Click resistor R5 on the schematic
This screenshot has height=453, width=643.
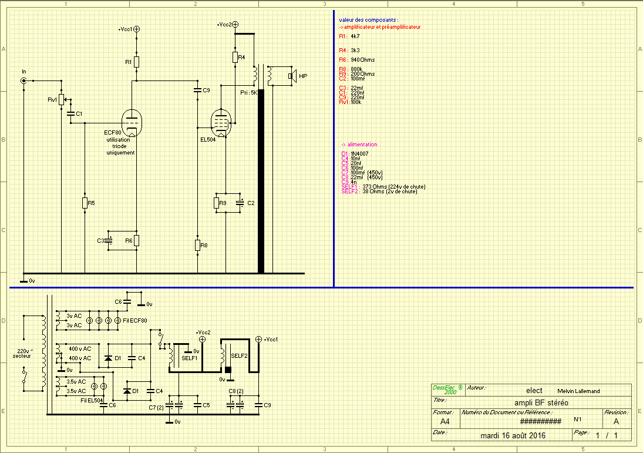click(x=85, y=203)
